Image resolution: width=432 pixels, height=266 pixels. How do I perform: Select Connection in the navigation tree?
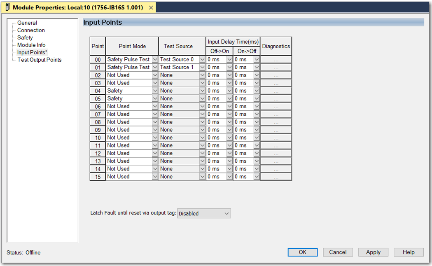point(31,30)
